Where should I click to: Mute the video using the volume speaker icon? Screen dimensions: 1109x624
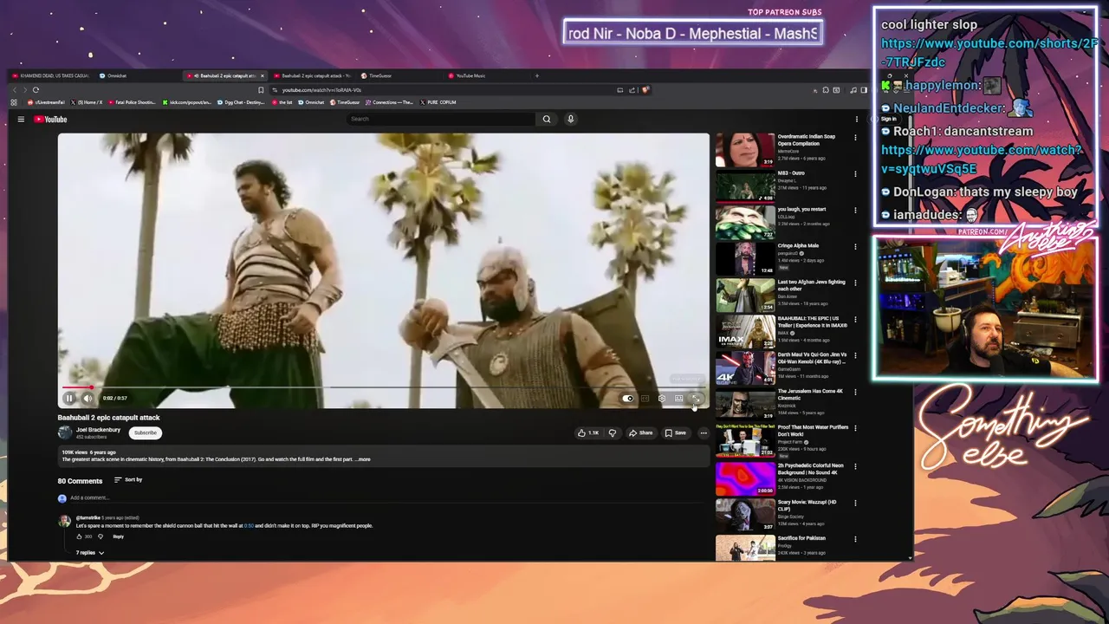pos(88,399)
